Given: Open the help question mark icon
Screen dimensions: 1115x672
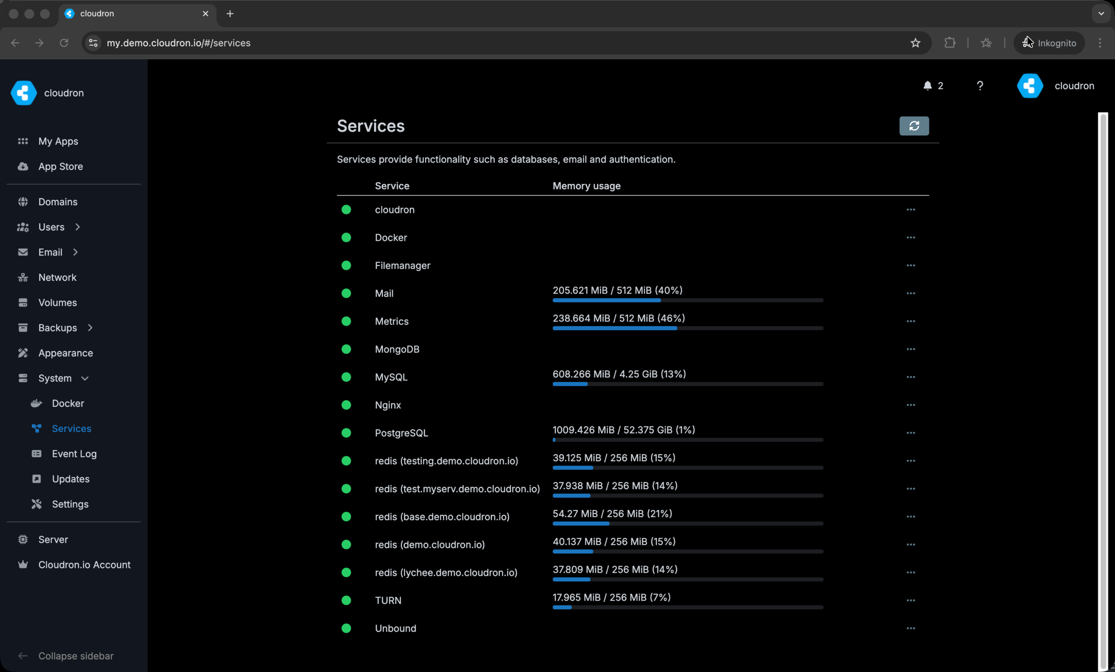Looking at the screenshot, I should coord(980,85).
